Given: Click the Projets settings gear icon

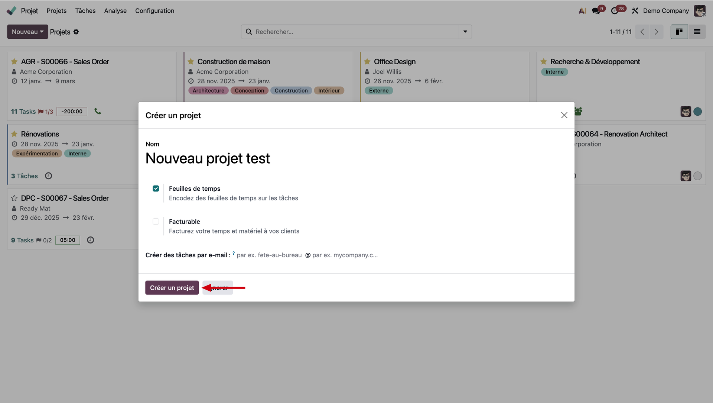Looking at the screenshot, I should click(x=76, y=32).
